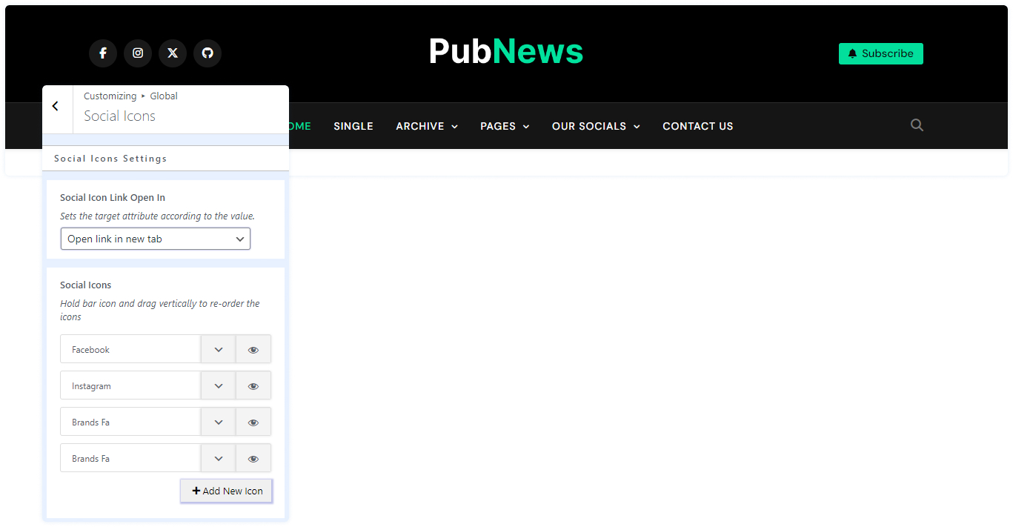Click the Subscribe button
Screen dimensions: 1013x527
(x=880, y=53)
